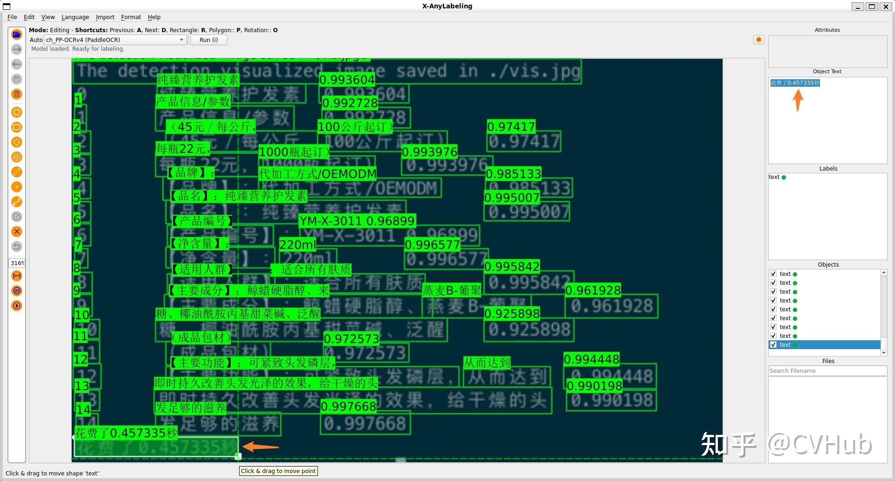Screen dimensions: 895x481
Task: Click the green color dot beside text label
Action: point(784,177)
